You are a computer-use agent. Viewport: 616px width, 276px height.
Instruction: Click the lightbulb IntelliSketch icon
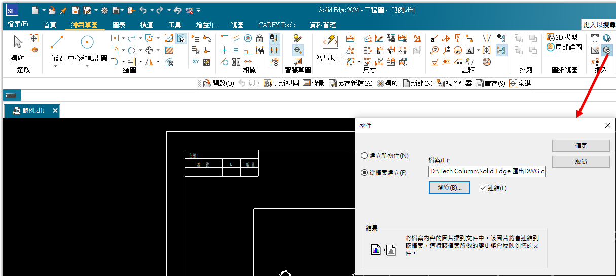coord(298,38)
